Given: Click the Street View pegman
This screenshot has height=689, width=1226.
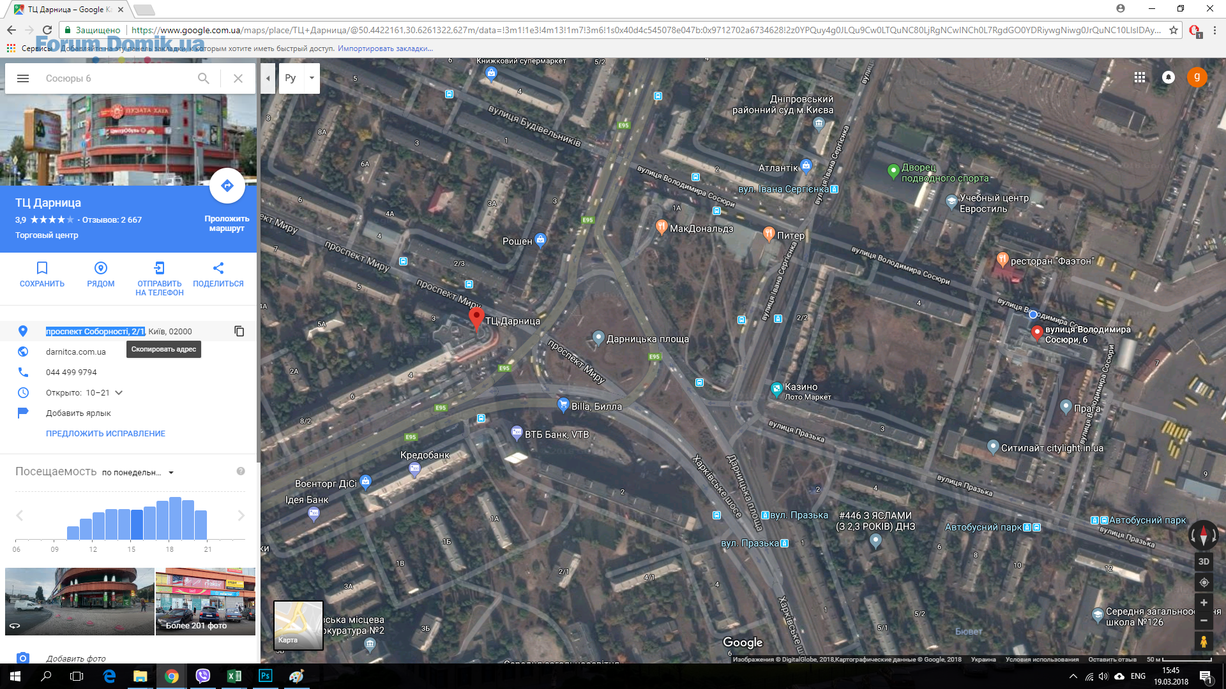Looking at the screenshot, I should click(1204, 641).
